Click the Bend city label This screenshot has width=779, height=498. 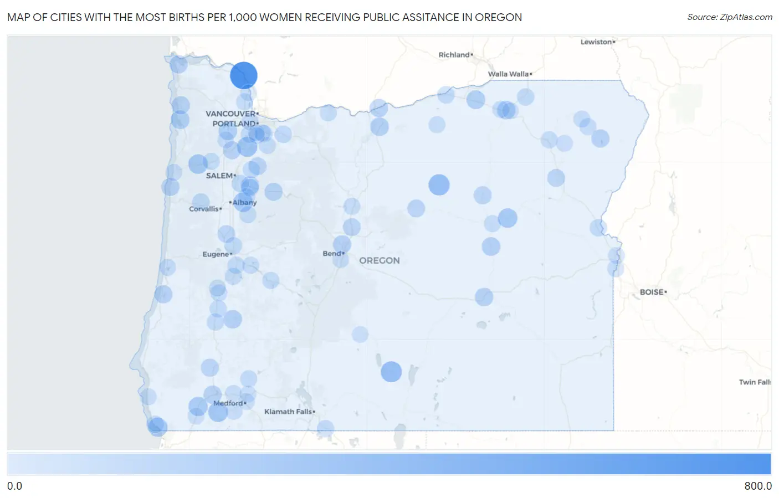tap(332, 254)
